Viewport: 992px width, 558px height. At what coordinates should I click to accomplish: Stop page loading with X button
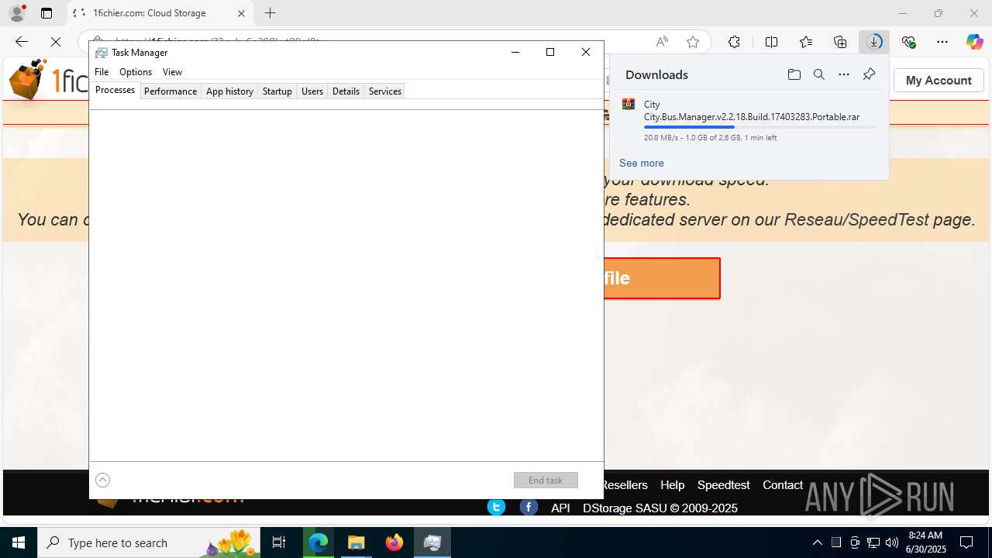(x=56, y=42)
